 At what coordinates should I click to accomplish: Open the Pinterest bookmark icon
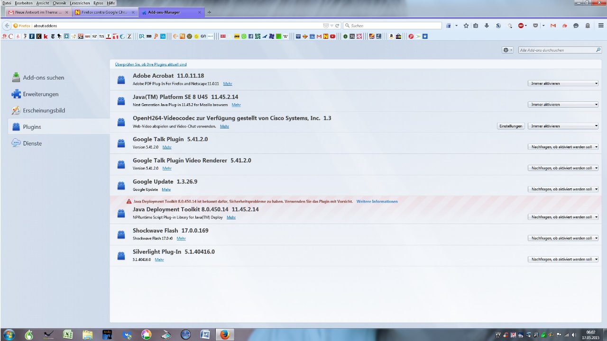(x=411, y=36)
